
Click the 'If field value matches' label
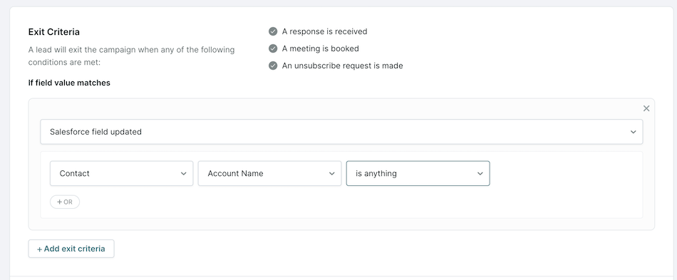[x=69, y=83]
